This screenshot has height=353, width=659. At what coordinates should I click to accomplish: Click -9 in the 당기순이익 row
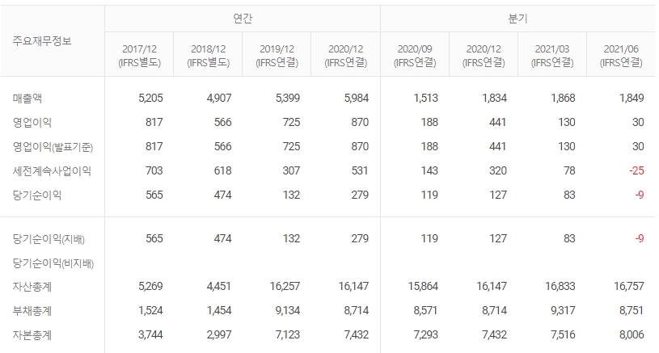pyautogui.click(x=640, y=195)
